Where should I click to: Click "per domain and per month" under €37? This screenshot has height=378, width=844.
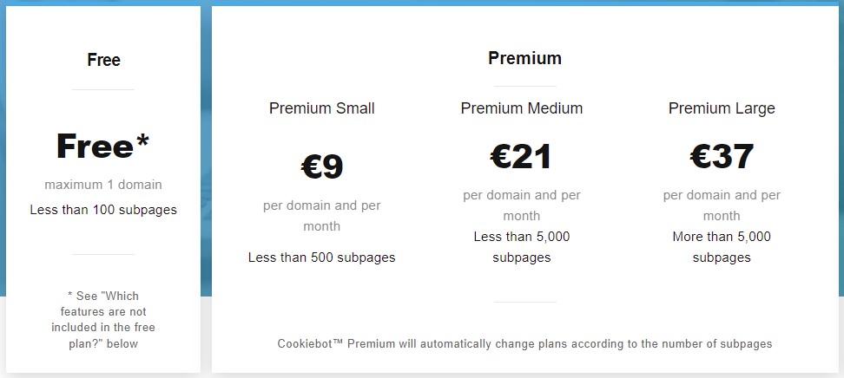pyautogui.click(x=722, y=205)
